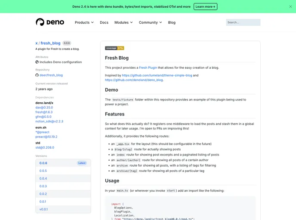The width and height of the screenshot is (296, 220).
Task: Click the author/[author] inline code
Action: (128, 160)
